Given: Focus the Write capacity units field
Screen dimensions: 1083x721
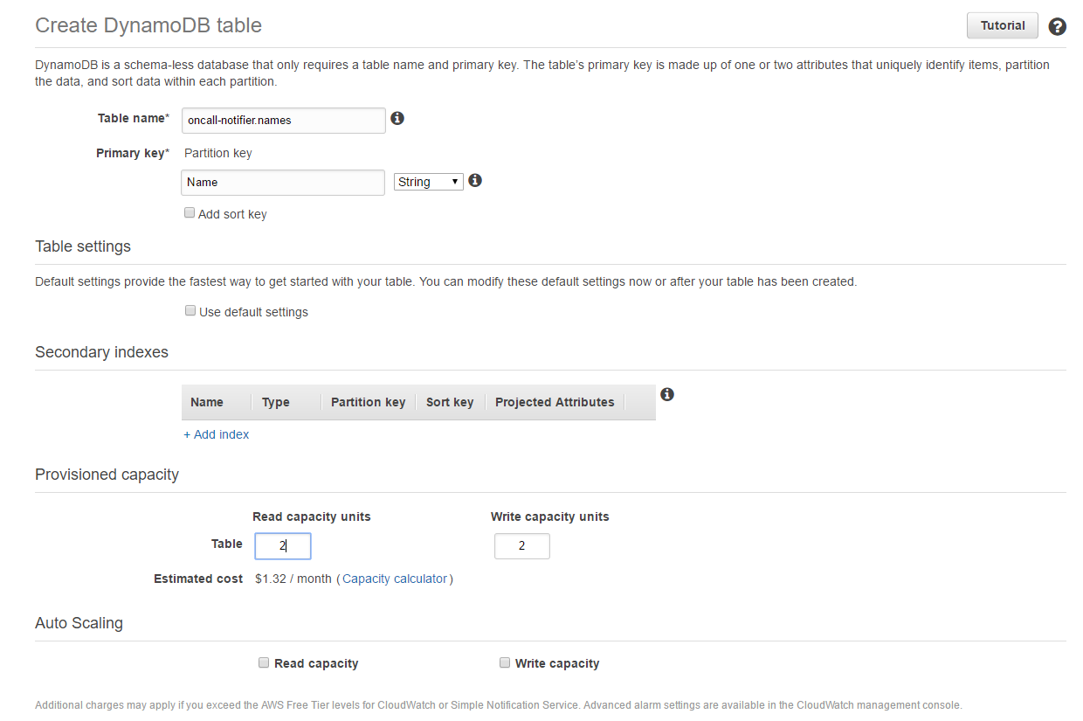Looking at the screenshot, I should coord(521,546).
